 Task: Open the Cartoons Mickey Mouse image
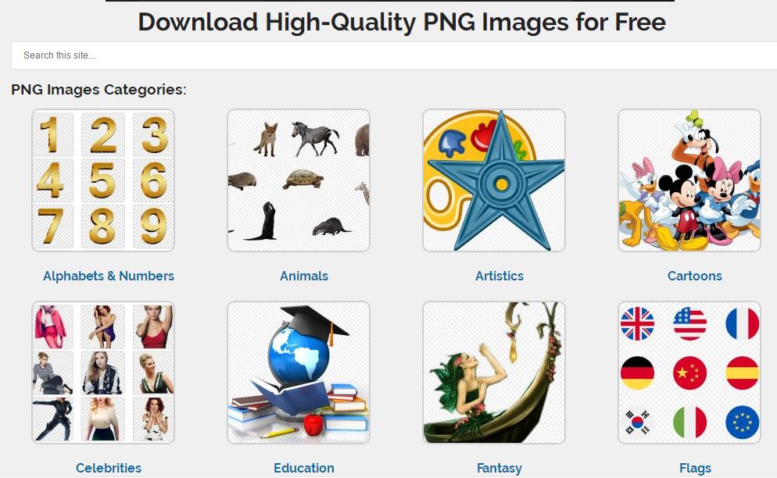click(x=689, y=180)
